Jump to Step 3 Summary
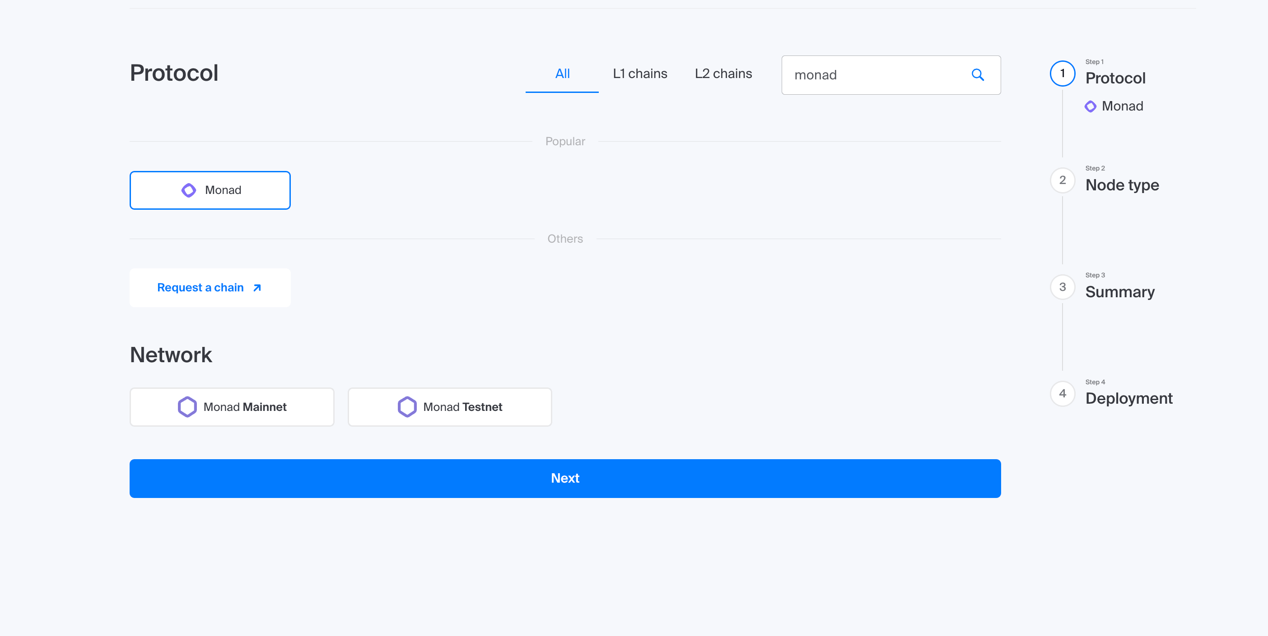This screenshot has height=636, width=1268. point(1120,291)
